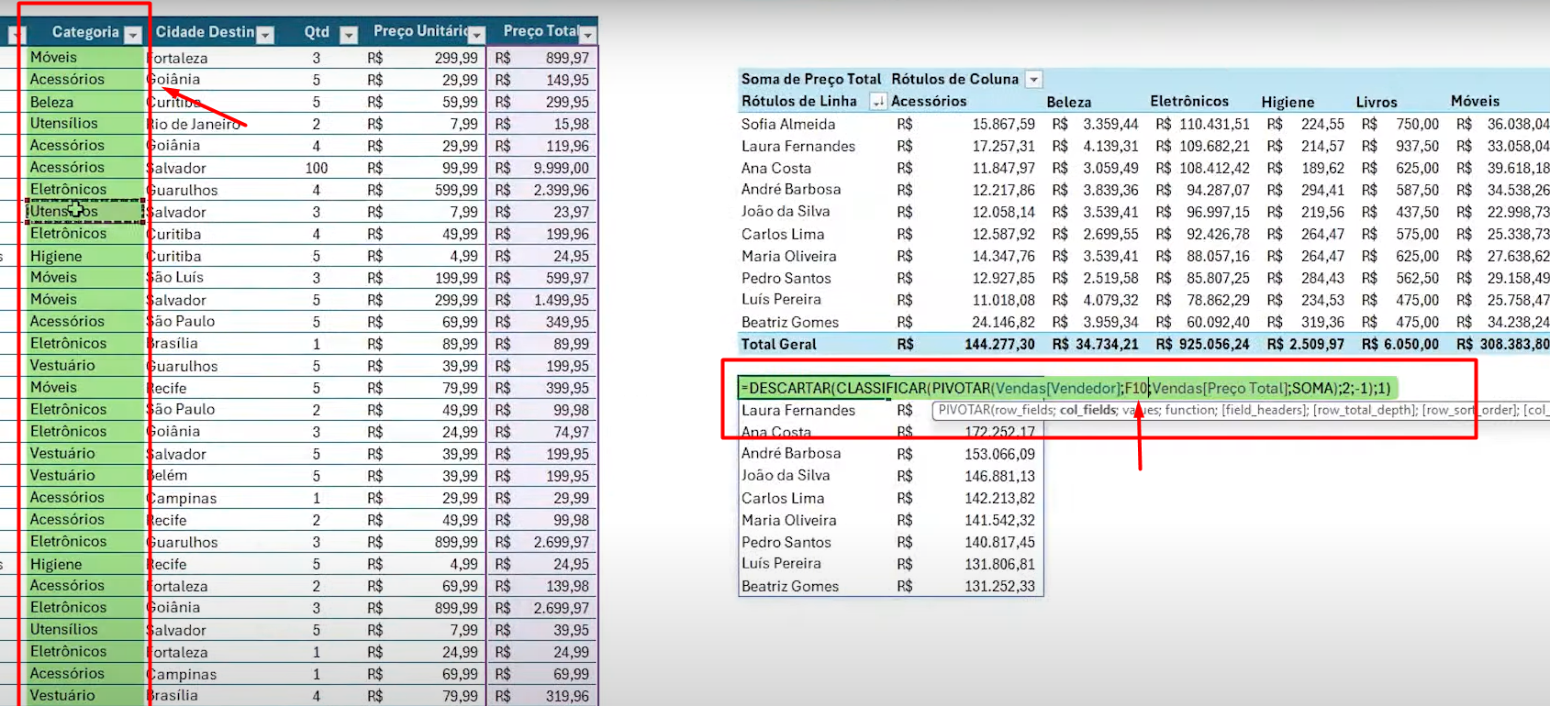
Task: Select the Preço Total table header cell
Action: point(541,32)
